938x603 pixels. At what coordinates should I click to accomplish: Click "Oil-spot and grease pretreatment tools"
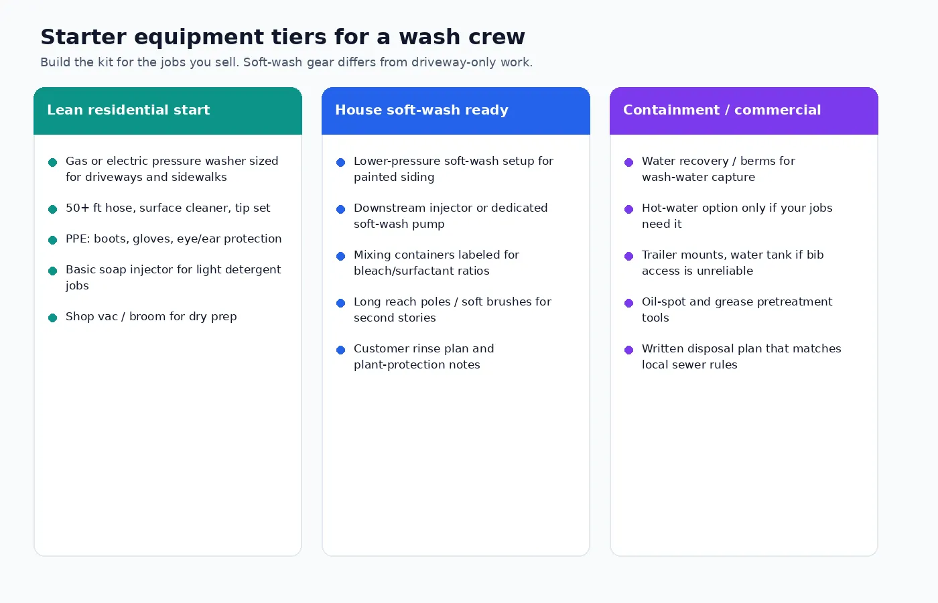tap(729, 310)
